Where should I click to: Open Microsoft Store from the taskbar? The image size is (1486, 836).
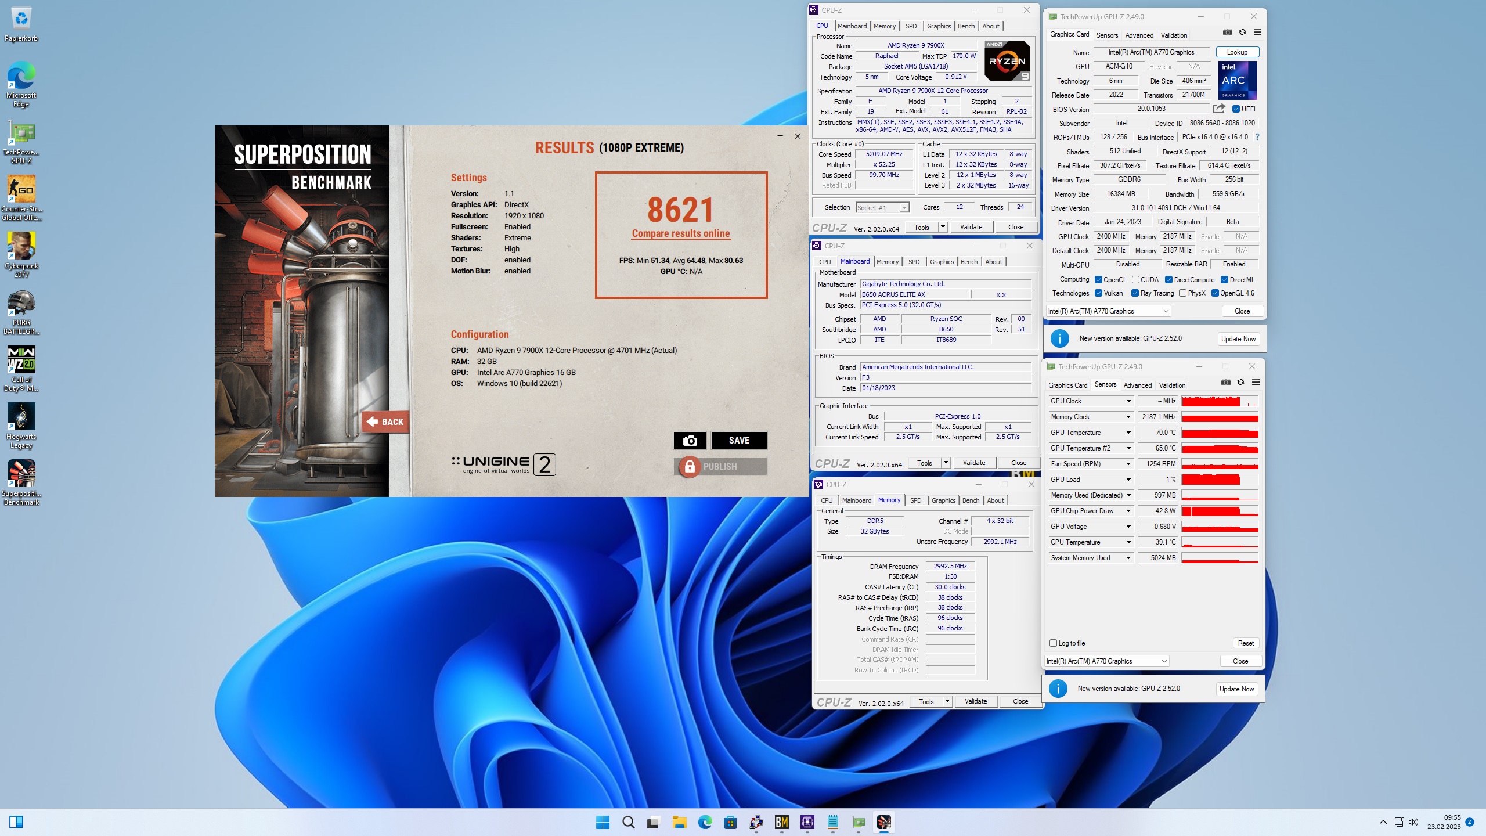[x=730, y=822]
